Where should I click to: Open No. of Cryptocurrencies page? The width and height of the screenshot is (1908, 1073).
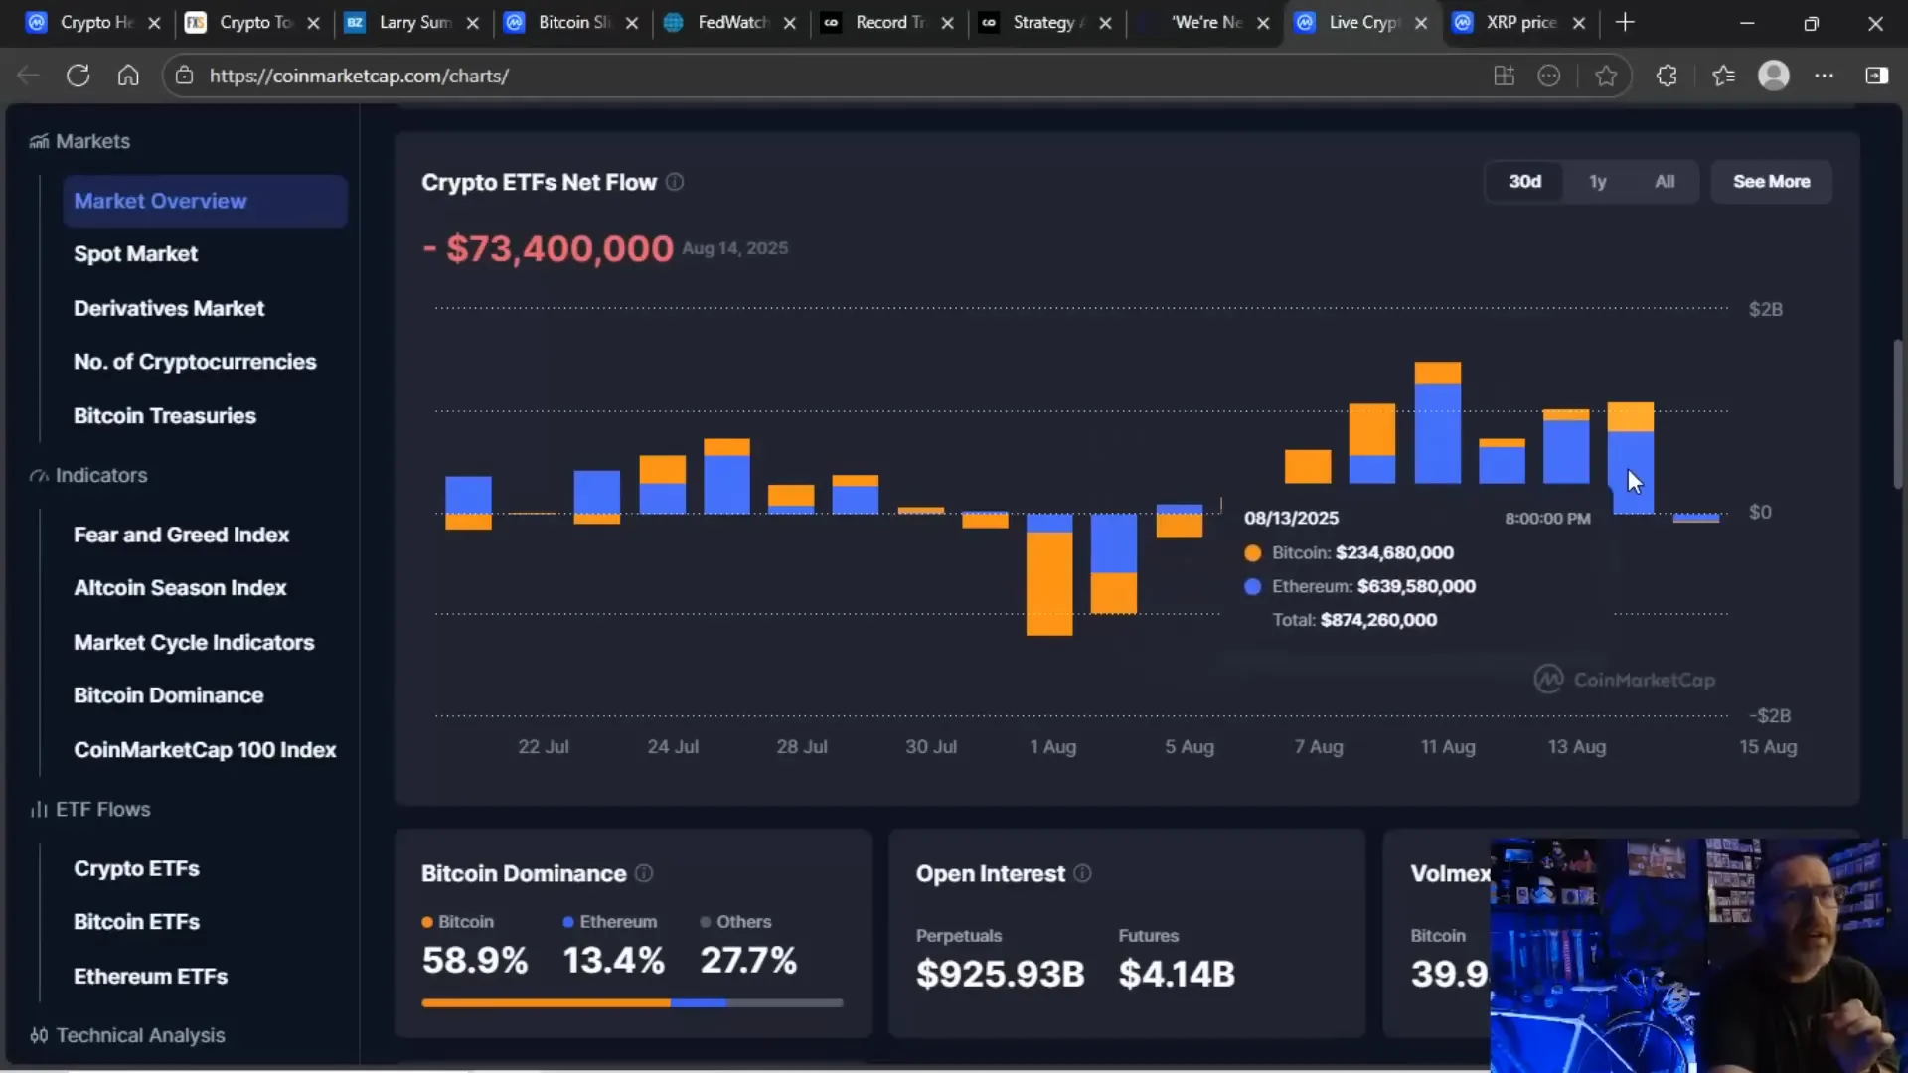[x=195, y=362]
